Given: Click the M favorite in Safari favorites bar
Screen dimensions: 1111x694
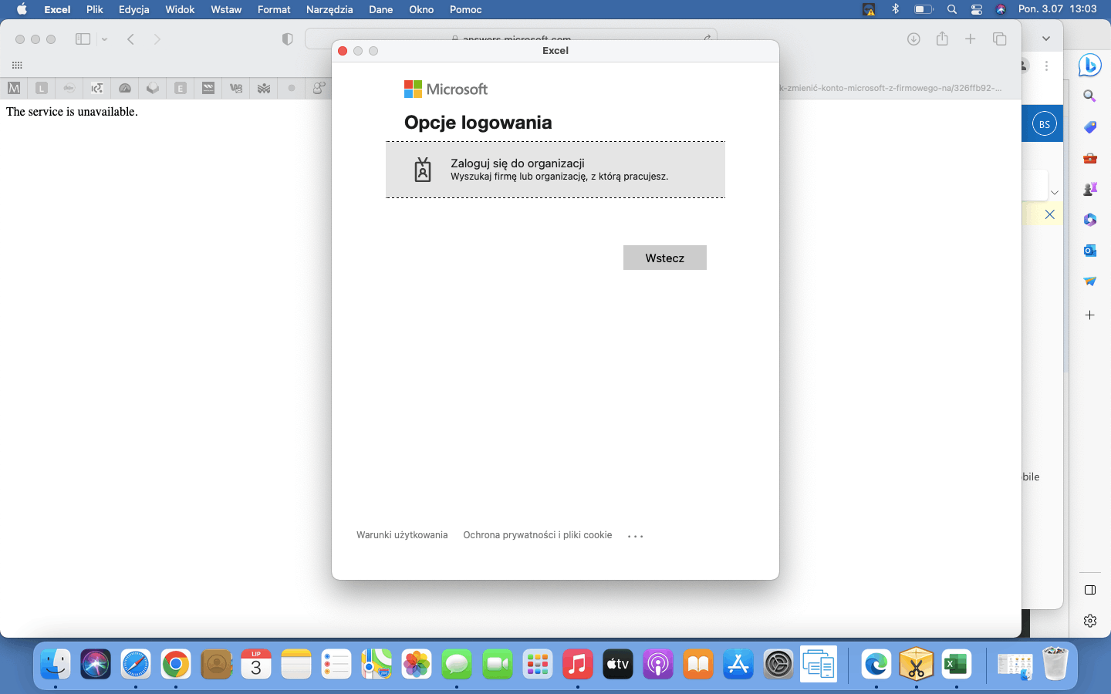Looking at the screenshot, I should point(14,88).
